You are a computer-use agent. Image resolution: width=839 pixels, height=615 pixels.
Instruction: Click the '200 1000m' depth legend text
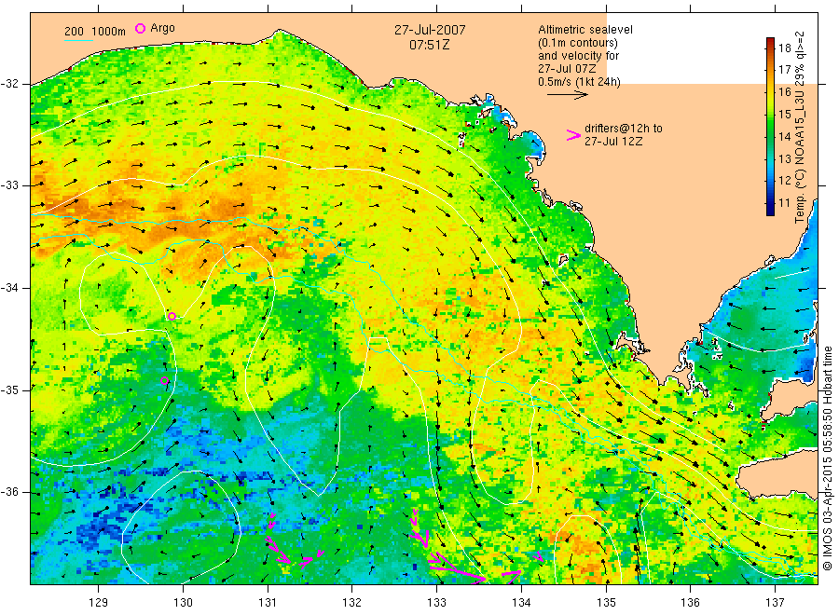point(95,32)
